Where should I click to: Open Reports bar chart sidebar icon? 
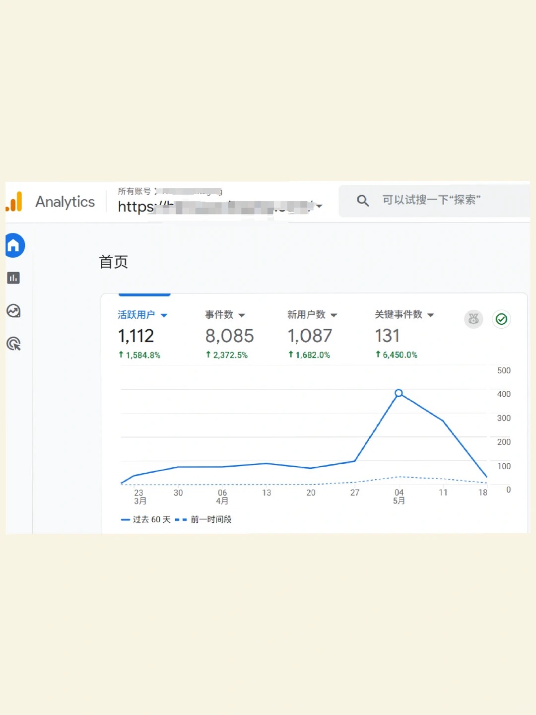pos(13,278)
